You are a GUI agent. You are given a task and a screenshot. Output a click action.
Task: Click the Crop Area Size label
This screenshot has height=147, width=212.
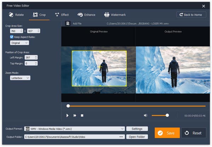(14, 26)
